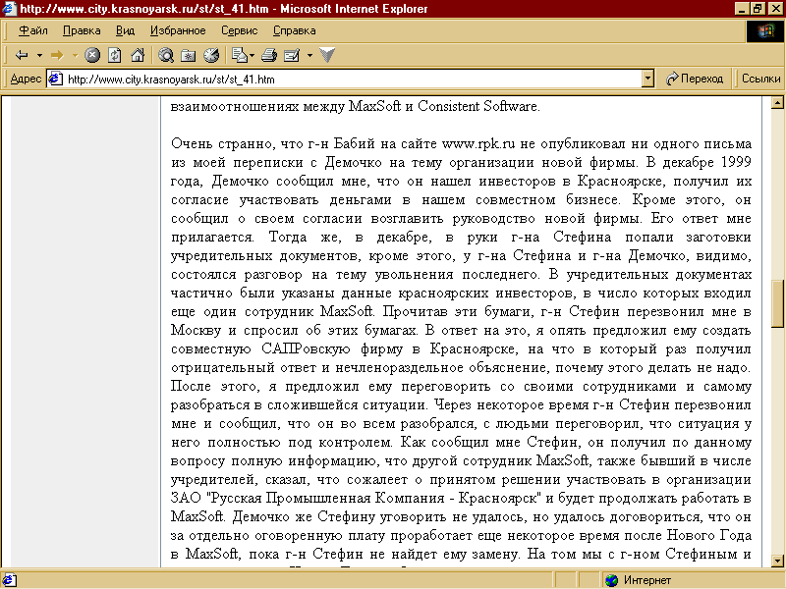Expand the Edit button dropdown arrow

click(309, 55)
